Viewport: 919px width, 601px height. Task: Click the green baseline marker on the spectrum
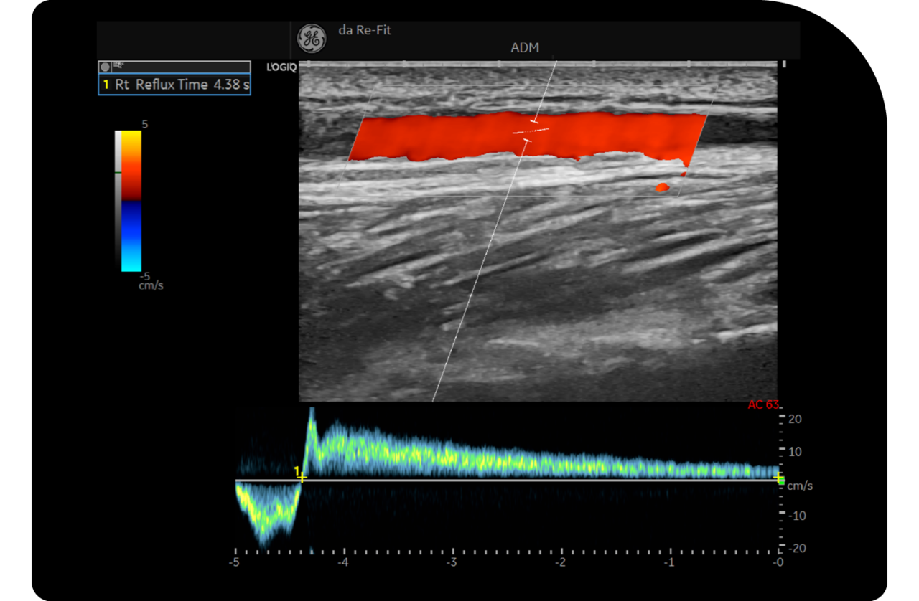coord(781,481)
